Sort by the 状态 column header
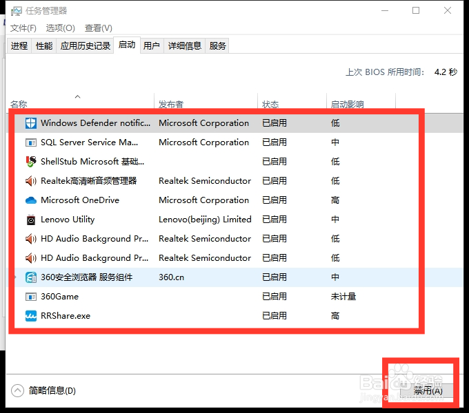 (270, 104)
